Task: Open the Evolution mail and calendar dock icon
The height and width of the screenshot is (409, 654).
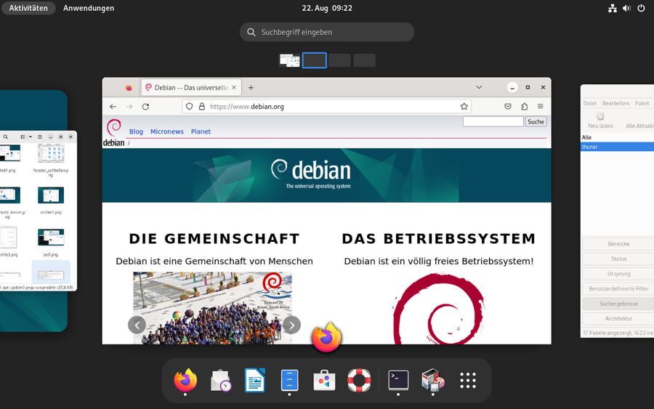Action: click(221, 380)
